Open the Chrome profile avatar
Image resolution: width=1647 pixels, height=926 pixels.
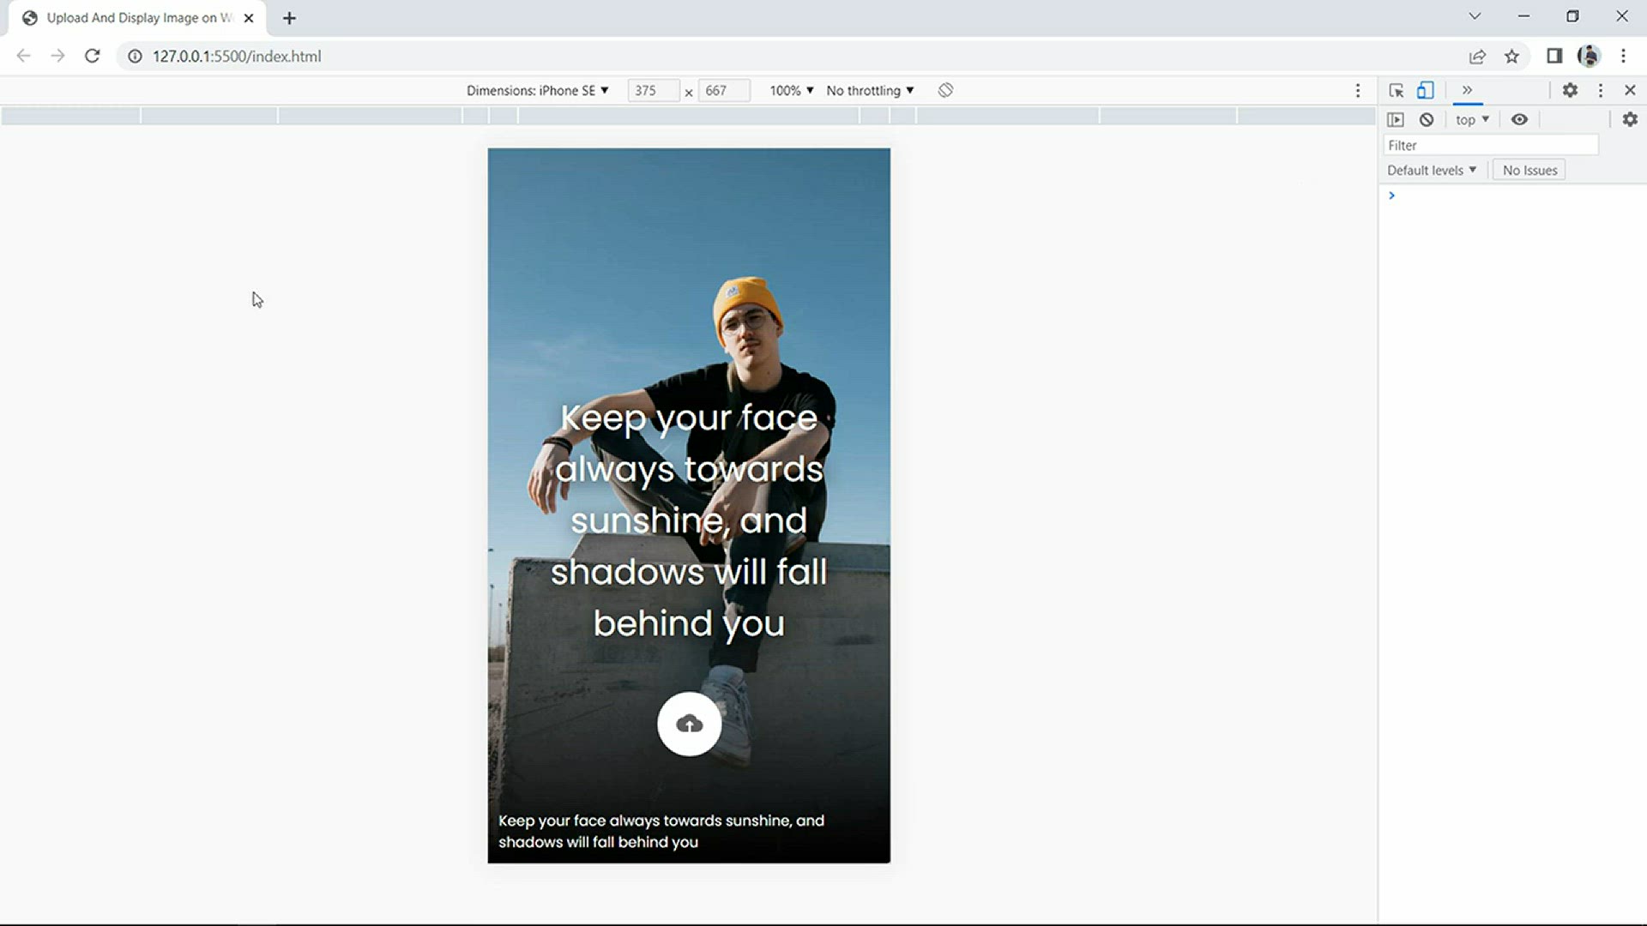pos(1589,56)
